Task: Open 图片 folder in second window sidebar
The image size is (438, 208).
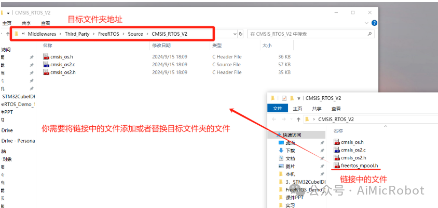Action: pos(290,166)
